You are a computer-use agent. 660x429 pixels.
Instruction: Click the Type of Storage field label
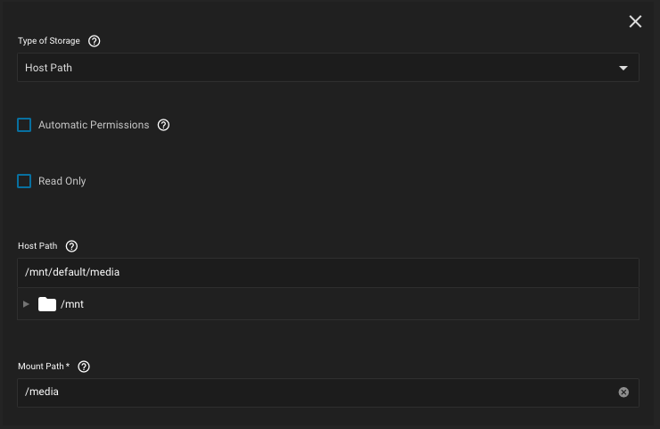coord(50,41)
